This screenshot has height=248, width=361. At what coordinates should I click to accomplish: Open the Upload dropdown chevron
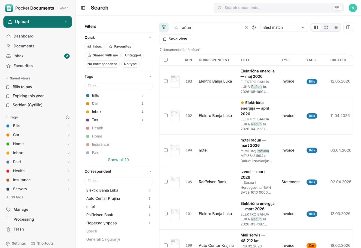tap(66, 22)
